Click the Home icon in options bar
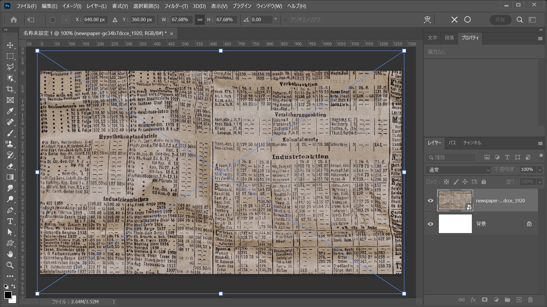 [14, 20]
